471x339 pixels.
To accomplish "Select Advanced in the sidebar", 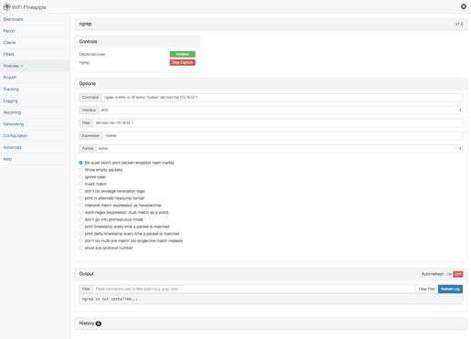I will coord(12,147).
